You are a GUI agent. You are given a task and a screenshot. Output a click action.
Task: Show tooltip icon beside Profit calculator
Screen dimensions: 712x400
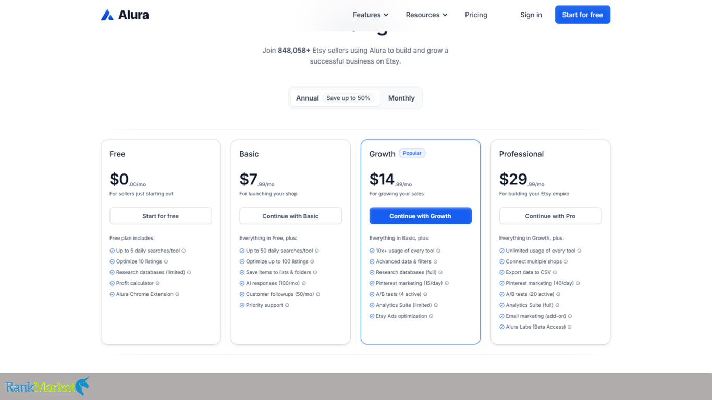tap(158, 283)
